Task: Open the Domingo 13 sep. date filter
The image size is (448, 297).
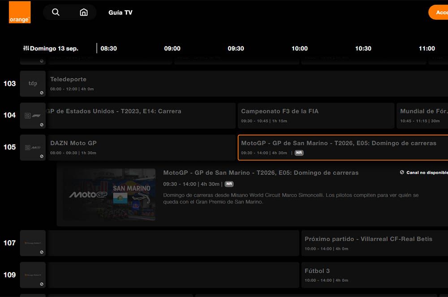Action: tap(51, 48)
